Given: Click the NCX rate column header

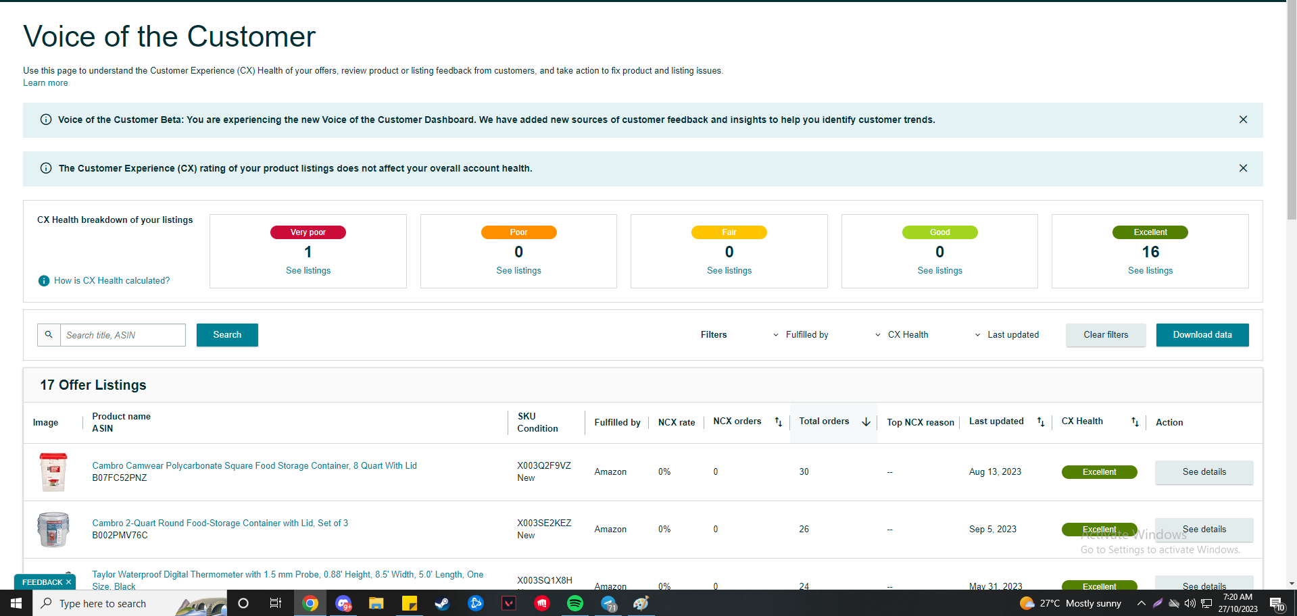Looking at the screenshot, I should coord(677,422).
